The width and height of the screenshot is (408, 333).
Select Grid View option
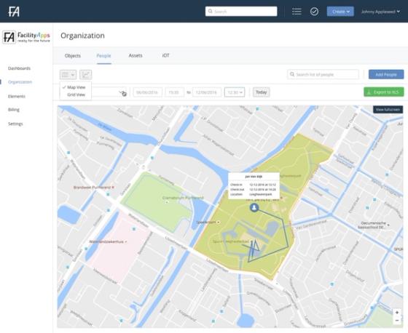coord(76,95)
